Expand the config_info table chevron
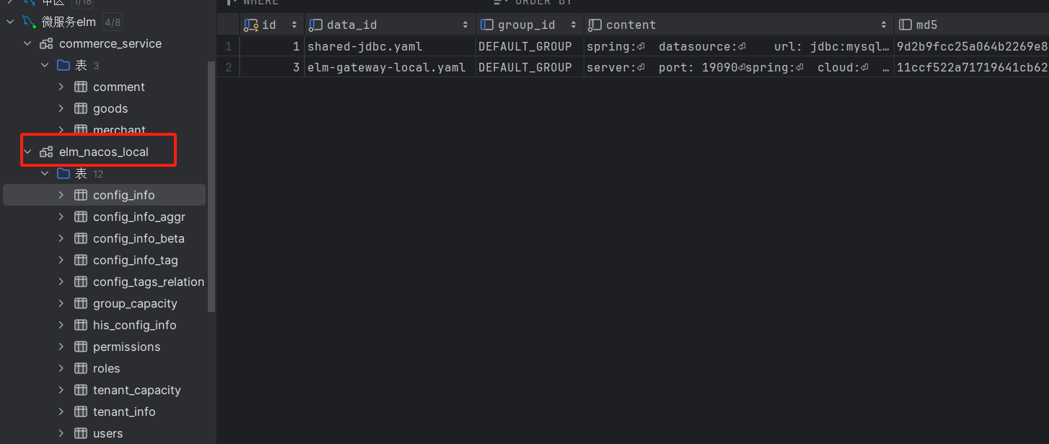 pos(61,195)
